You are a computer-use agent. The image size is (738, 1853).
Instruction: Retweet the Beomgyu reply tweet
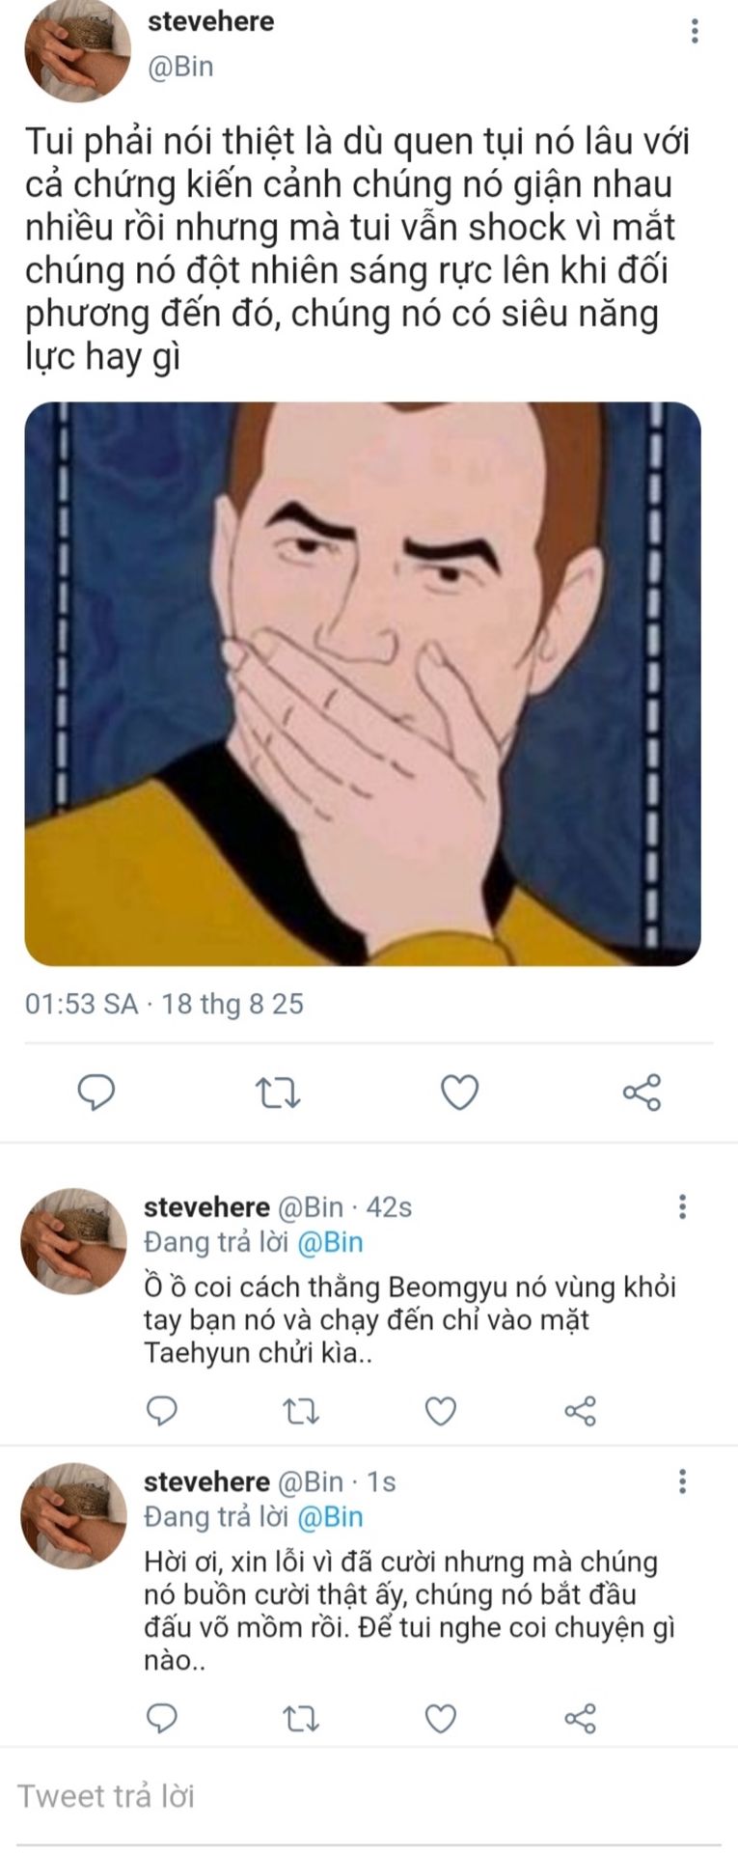[x=301, y=1411]
